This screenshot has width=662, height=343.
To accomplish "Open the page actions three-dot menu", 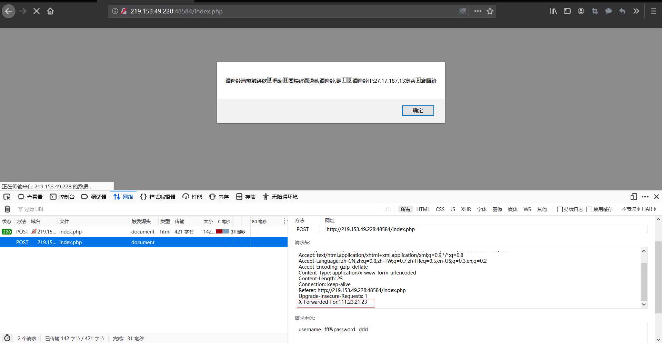I will point(478,11).
